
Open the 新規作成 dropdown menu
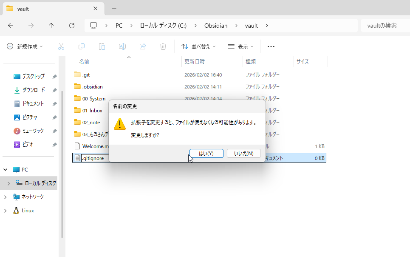point(25,46)
